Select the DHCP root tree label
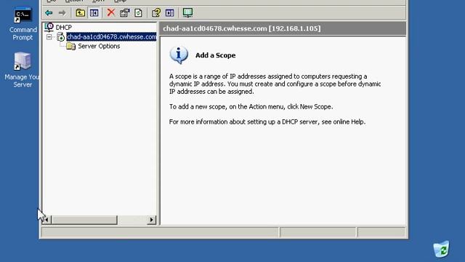The image size is (465, 262). coord(64,28)
